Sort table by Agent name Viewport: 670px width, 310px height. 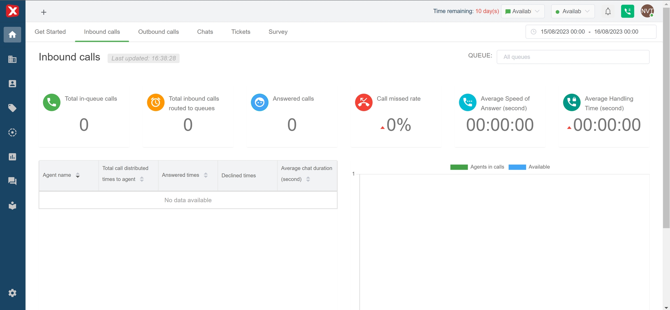click(x=78, y=175)
